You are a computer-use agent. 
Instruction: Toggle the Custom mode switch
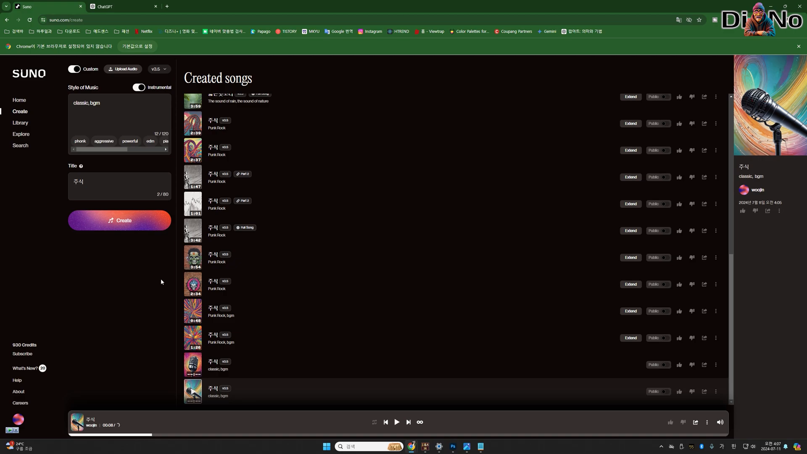[x=74, y=69]
